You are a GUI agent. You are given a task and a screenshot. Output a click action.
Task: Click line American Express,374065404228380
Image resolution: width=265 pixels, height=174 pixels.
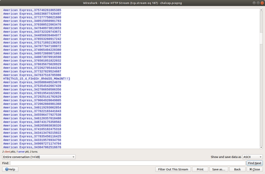(x=32, y=50)
